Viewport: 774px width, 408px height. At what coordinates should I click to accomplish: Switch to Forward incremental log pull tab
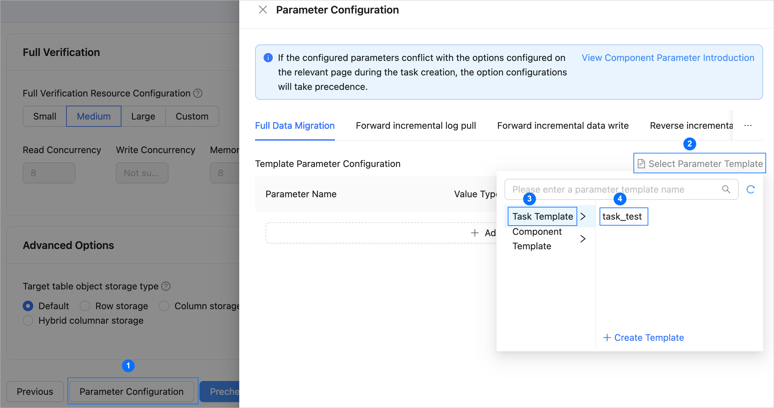point(416,126)
